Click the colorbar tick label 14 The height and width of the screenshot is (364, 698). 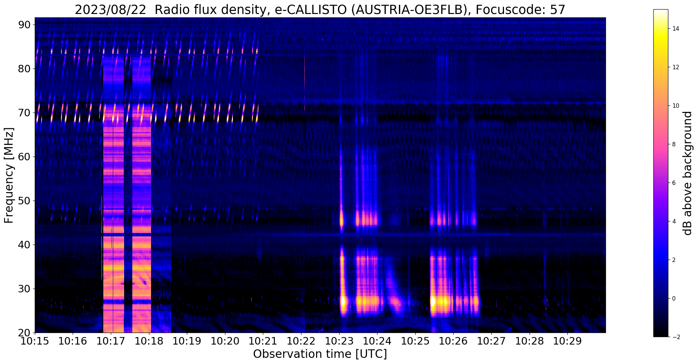click(x=674, y=29)
